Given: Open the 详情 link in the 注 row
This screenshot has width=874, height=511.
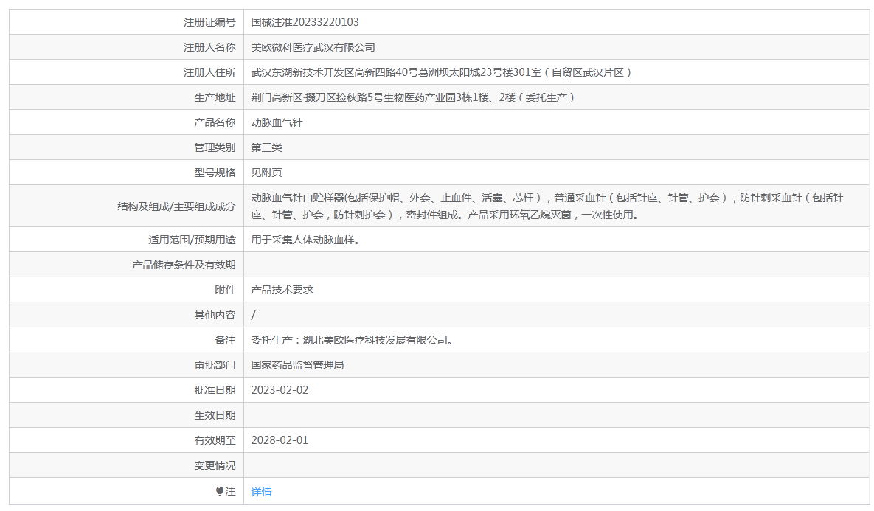Looking at the screenshot, I should pyautogui.click(x=261, y=492).
